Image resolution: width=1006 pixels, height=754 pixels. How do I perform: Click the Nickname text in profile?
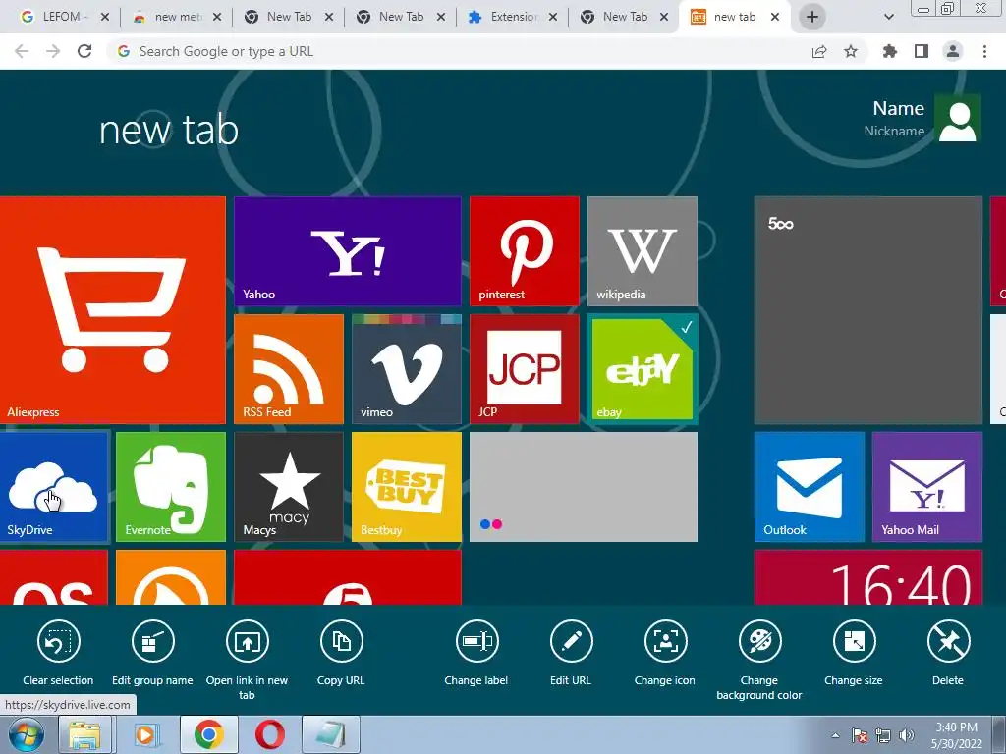pos(894,131)
